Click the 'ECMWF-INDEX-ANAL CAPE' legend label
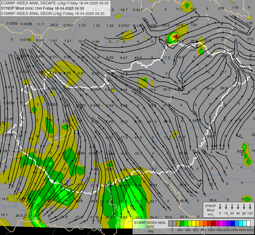The width and height of the screenshot is (255, 235). click(x=150, y=225)
